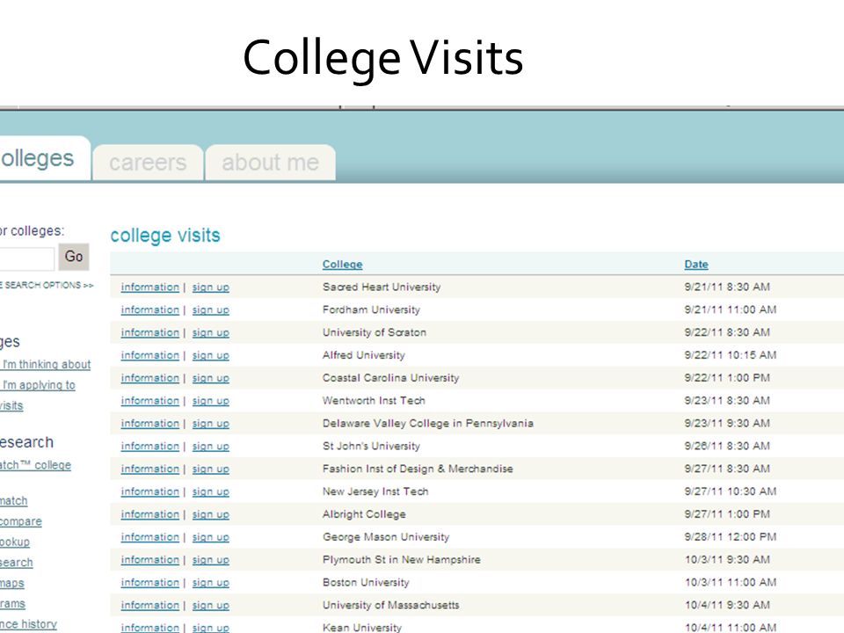Screen dimensions: 844x633
Task: Open the college search sidebar link
Action: click(x=16, y=562)
